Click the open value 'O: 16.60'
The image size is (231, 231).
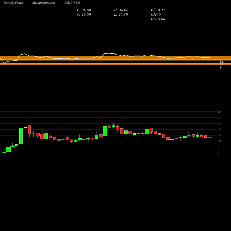[84, 10]
